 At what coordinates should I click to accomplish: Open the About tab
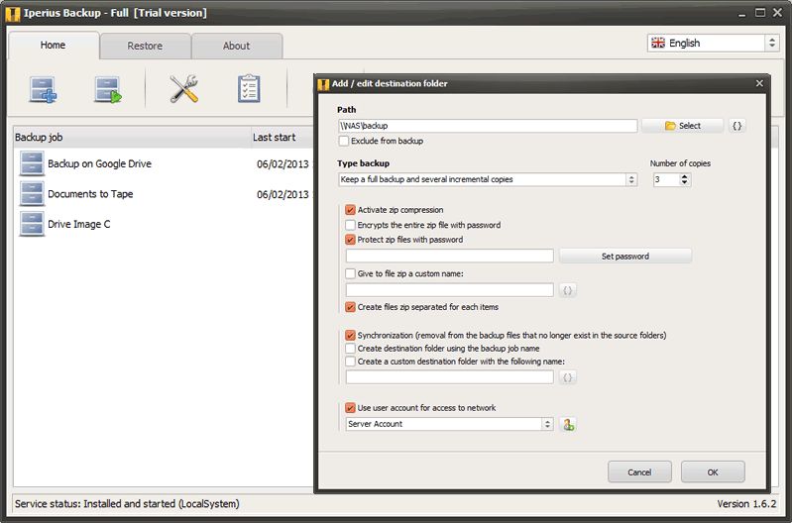pyautogui.click(x=236, y=46)
